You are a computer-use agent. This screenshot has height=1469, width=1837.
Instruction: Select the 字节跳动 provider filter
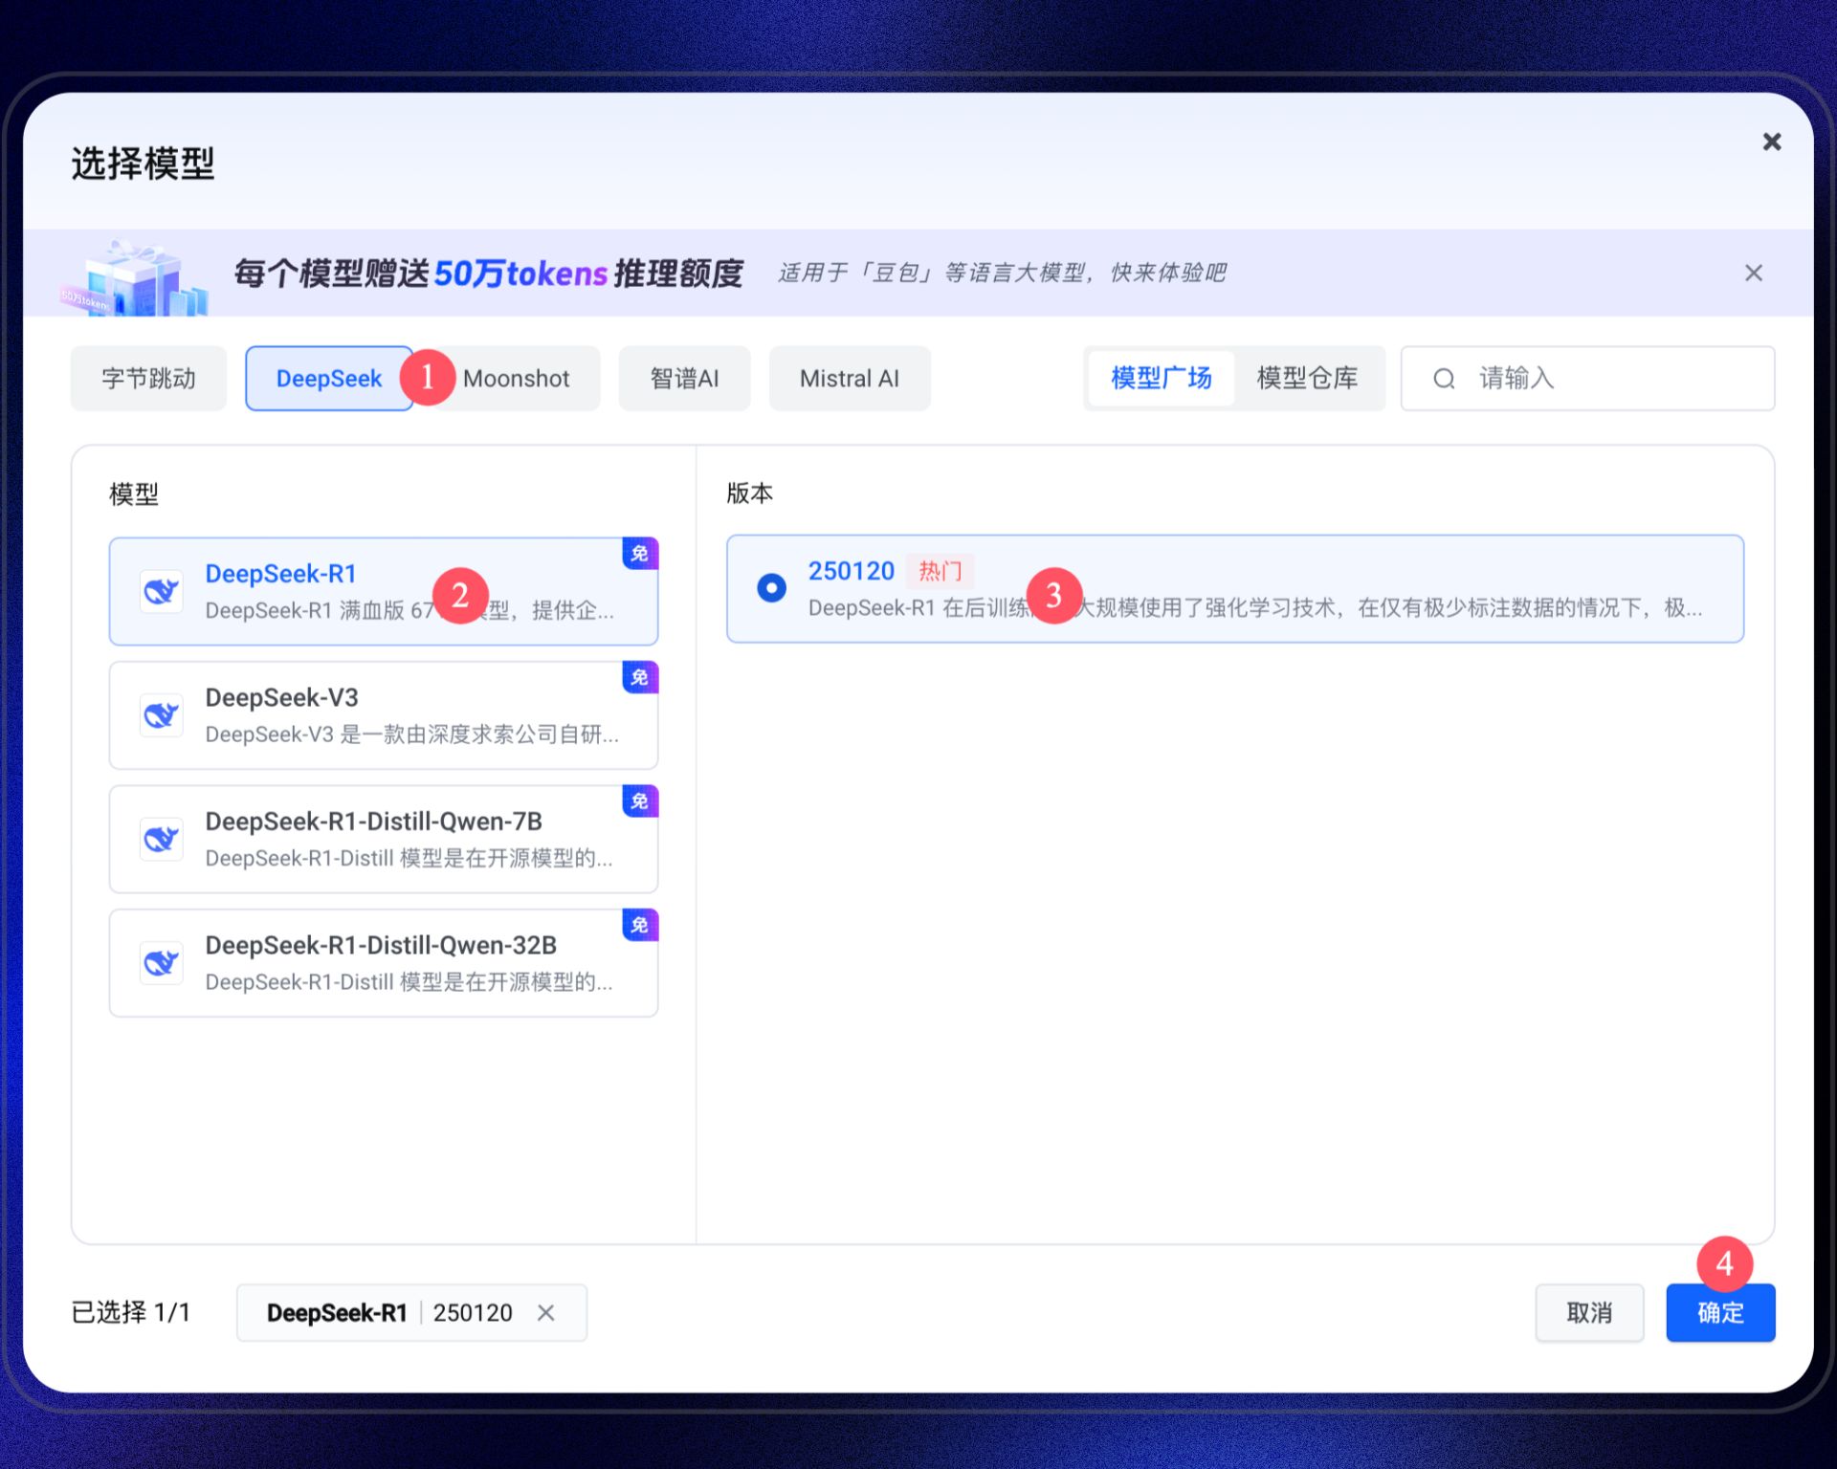click(x=148, y=379)
